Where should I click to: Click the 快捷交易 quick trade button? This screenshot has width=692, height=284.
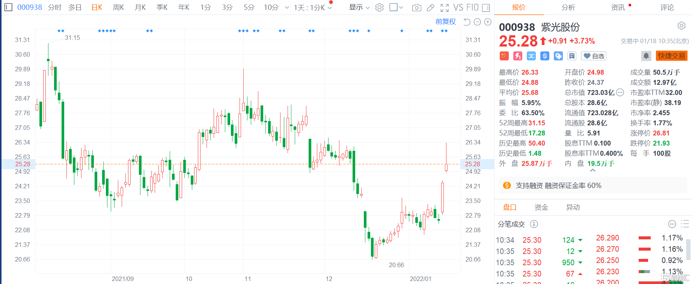pyautogui.click(x=671, y=56)
